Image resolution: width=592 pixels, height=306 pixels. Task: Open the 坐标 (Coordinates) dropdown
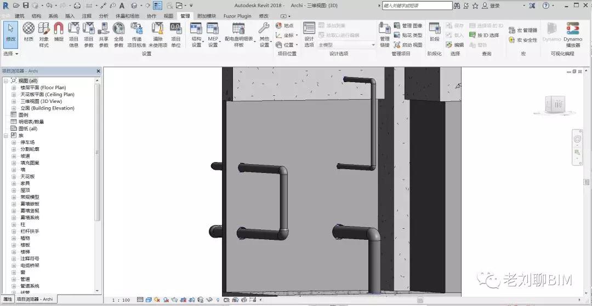[x=287, y=35]
